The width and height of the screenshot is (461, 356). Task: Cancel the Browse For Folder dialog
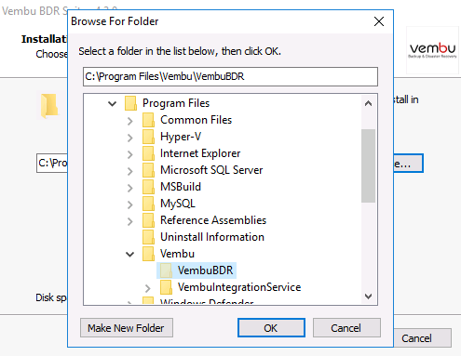click(x=346, y=328)
